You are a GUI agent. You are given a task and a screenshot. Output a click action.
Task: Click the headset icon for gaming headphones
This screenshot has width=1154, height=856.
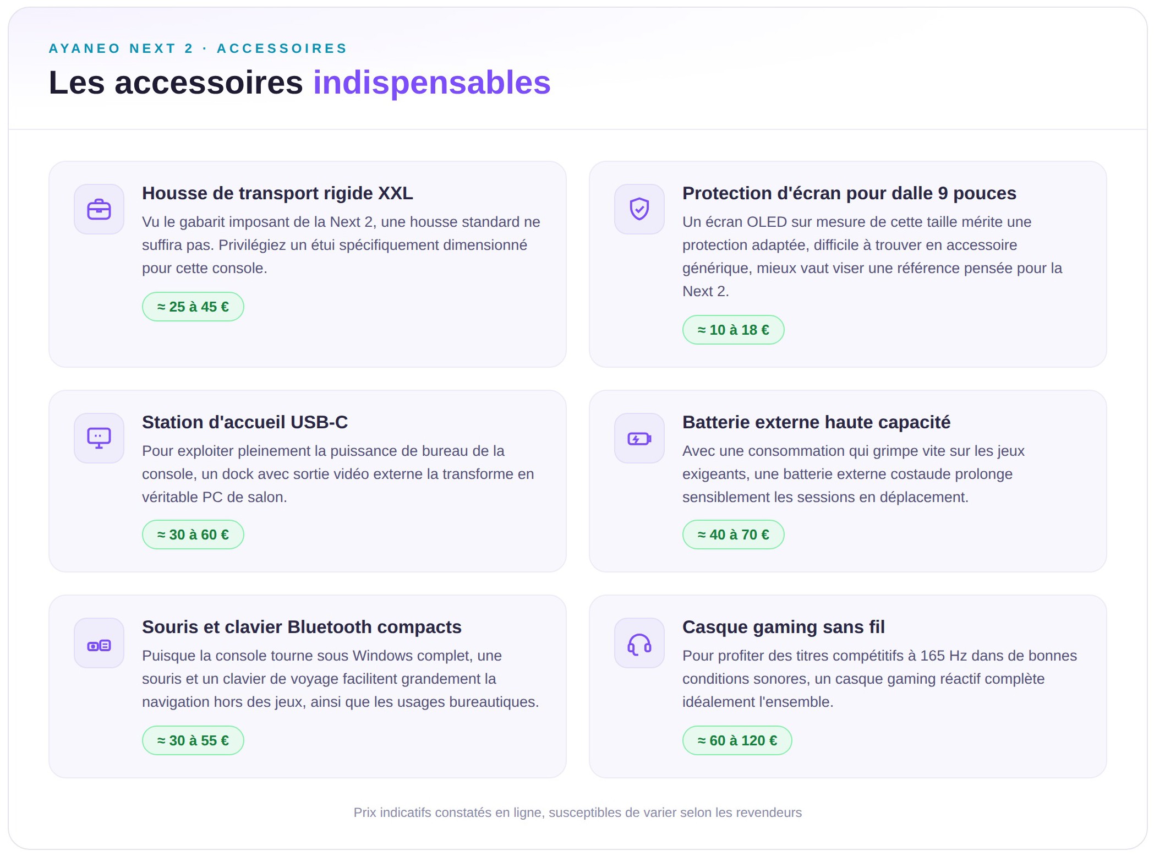[x=639, y=643]
